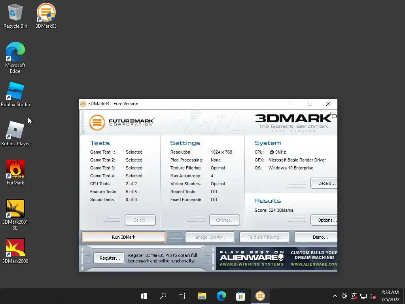Click the Microsoft Basic Render Driver text

tap(297, 160)
